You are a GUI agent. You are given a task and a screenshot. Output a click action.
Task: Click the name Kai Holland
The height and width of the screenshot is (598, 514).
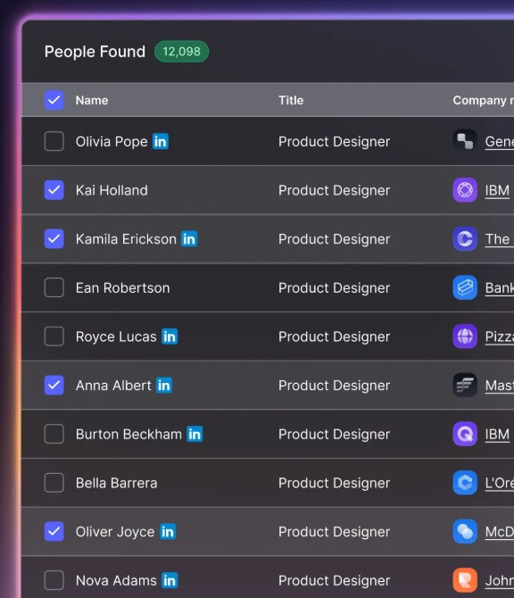point(112,190)
